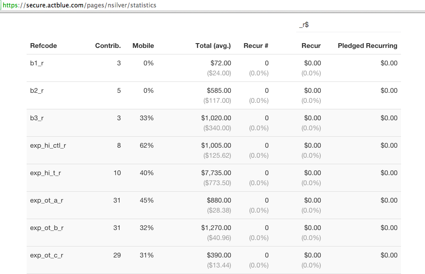Screen dimensions: 425x274
Task: Click the 62% mobile value
Action: click(147, 145)
